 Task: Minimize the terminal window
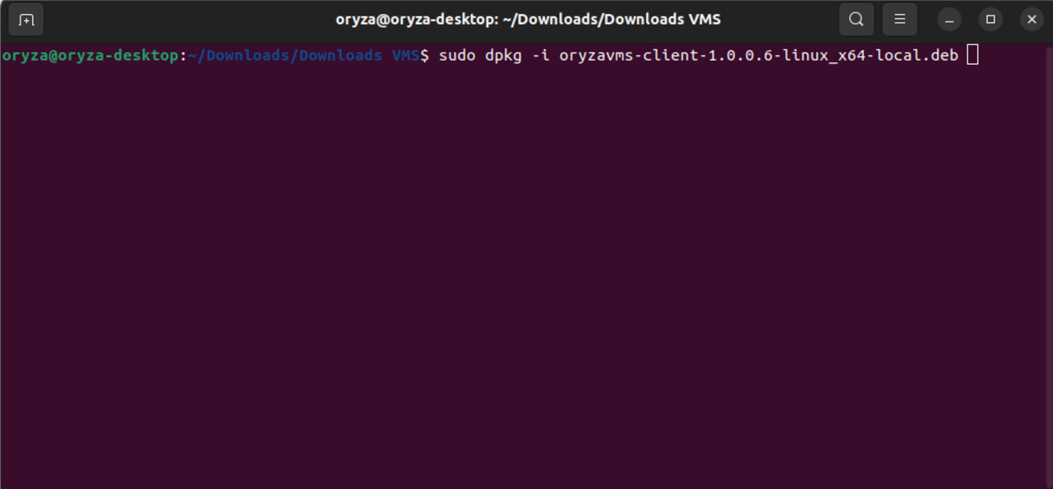point(949,20)
